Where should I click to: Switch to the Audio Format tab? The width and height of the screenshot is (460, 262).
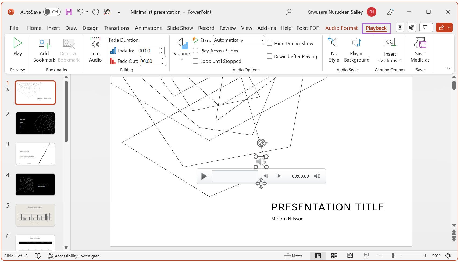click(x=341, y=28)
